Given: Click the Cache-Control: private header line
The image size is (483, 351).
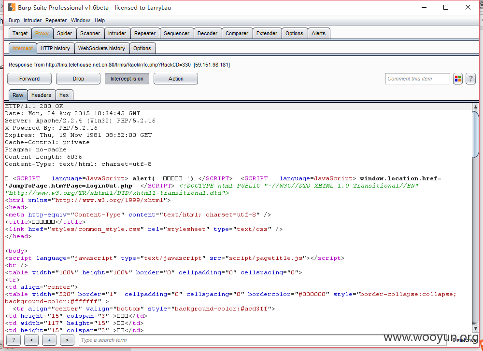Looking at the screenshot, I should coord(47,142).
